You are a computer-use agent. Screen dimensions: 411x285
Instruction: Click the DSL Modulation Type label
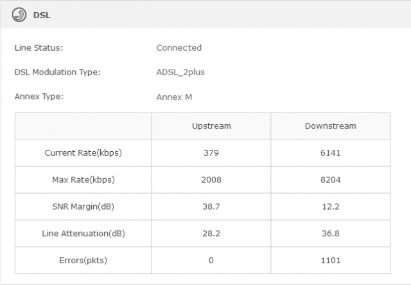(57, 72)
